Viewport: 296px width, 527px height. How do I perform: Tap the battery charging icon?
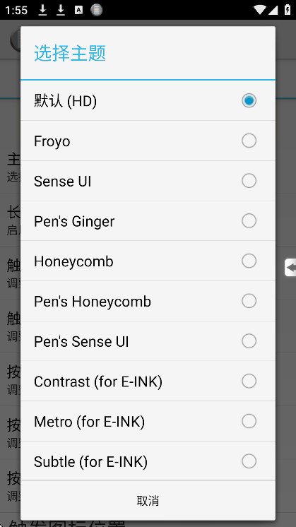click(x=288, y=9)
